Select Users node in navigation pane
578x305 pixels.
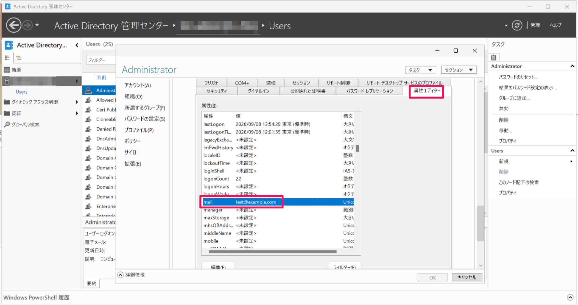[x=22, y=92]
